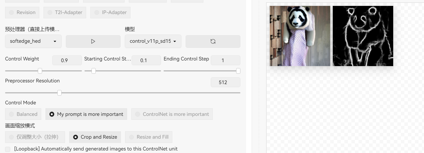
Task: Enable the Loopback checkbox
Action: (x=8, y=149)
